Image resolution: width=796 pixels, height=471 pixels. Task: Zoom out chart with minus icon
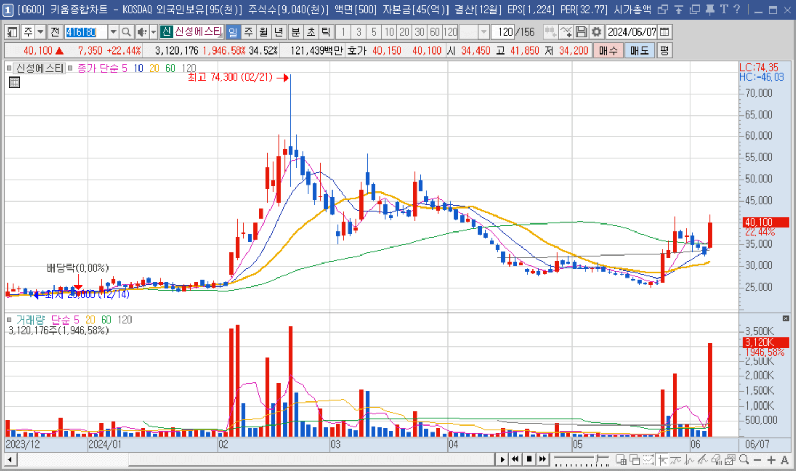point(757,460)
